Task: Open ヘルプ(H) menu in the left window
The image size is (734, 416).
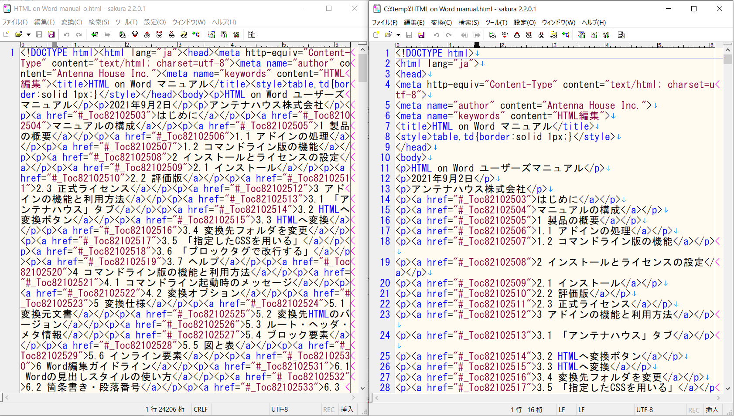Action: click(224, 22)
